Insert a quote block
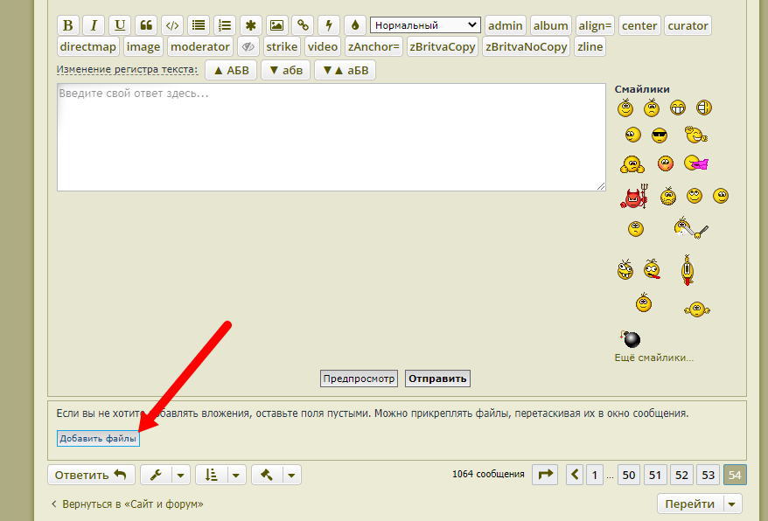The width and height of the screenshot is (768, 521). [146, 25]
